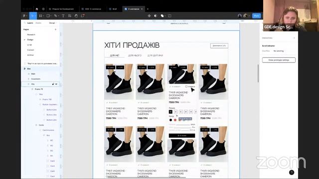Click the blue Share button

(x=256, y=15)
